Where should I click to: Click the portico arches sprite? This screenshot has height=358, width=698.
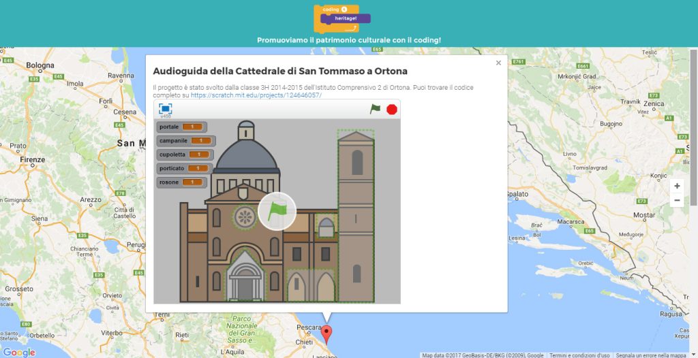tap(311, 285)
